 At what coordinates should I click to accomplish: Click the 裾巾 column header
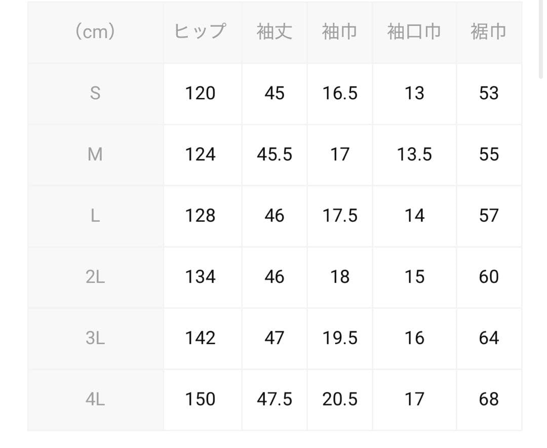coord(488,32)
